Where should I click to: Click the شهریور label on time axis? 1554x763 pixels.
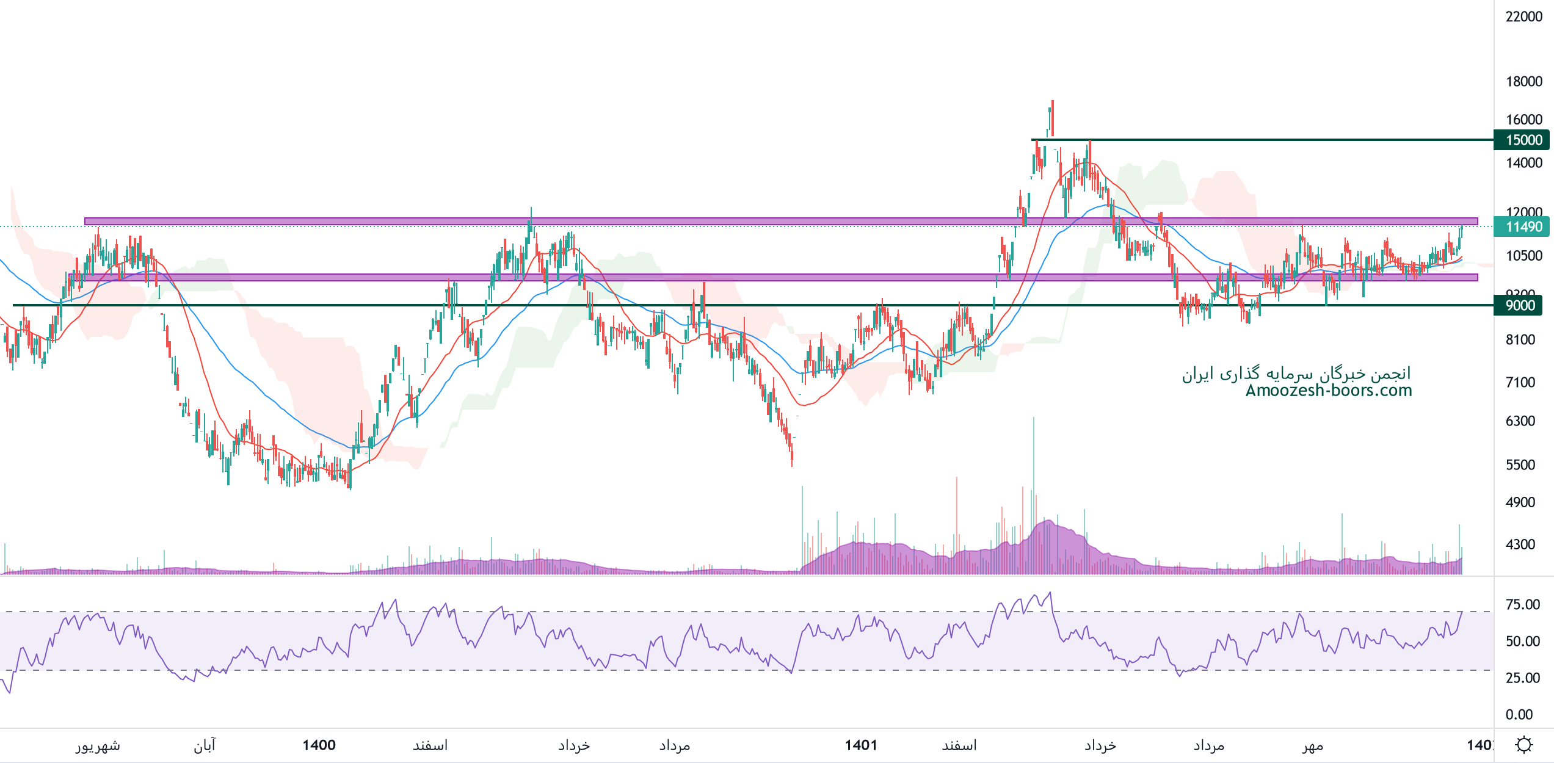pos(98,745)
